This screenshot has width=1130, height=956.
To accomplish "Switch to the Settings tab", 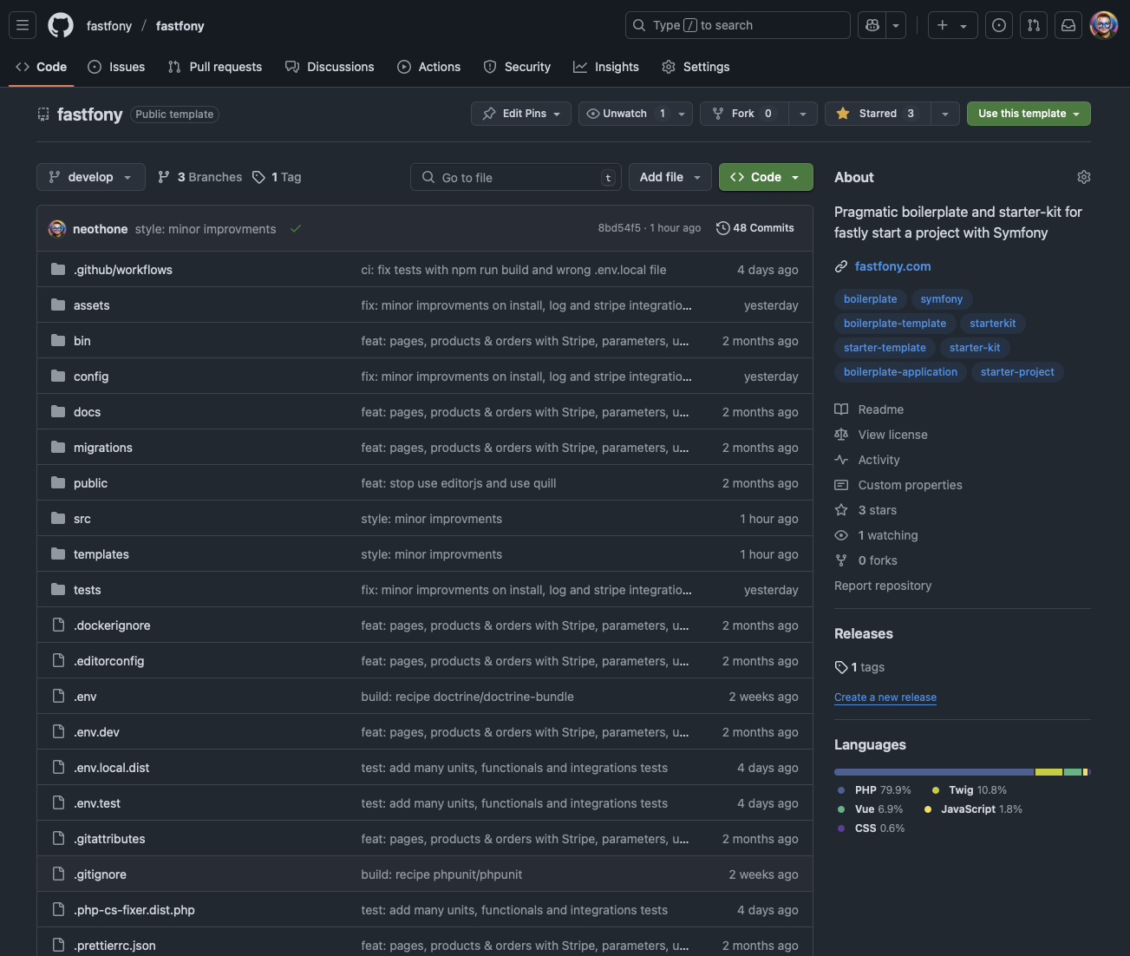I will [x=696, y=67].
